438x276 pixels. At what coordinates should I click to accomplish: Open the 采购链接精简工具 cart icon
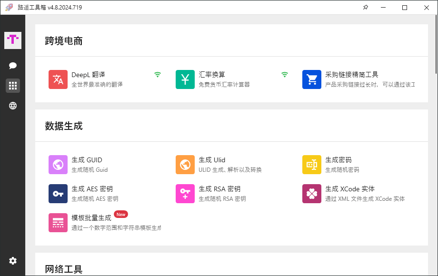[312, 79]
